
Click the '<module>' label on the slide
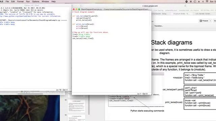178,78
